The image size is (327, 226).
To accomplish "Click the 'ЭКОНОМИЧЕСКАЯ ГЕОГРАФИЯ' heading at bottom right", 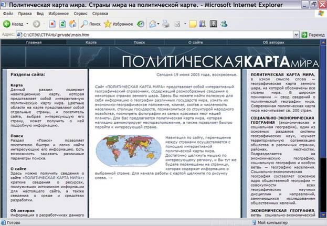I will (282, 210).
